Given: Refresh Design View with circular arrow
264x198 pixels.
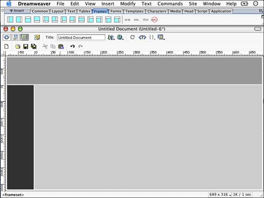Looking at the screenshot, I should tap(133, 37).
